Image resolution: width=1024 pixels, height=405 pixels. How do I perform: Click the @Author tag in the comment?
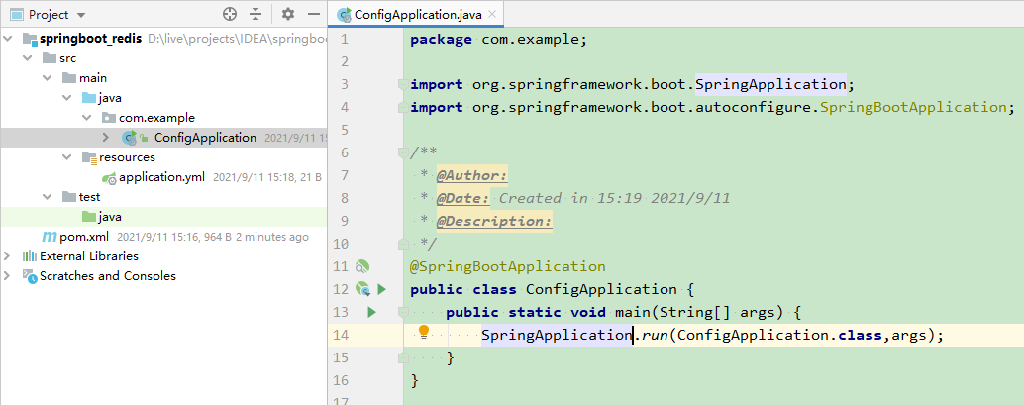click(x=472, y=175)
